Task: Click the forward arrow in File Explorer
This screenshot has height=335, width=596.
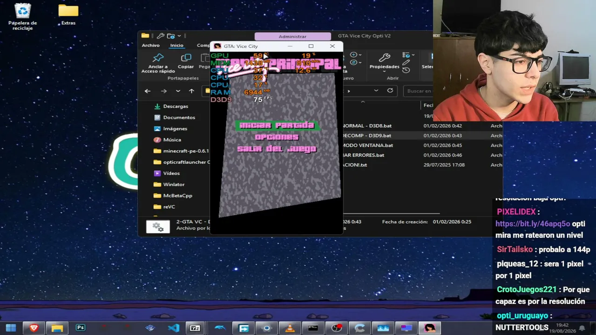Action: (x=163, y=91)
